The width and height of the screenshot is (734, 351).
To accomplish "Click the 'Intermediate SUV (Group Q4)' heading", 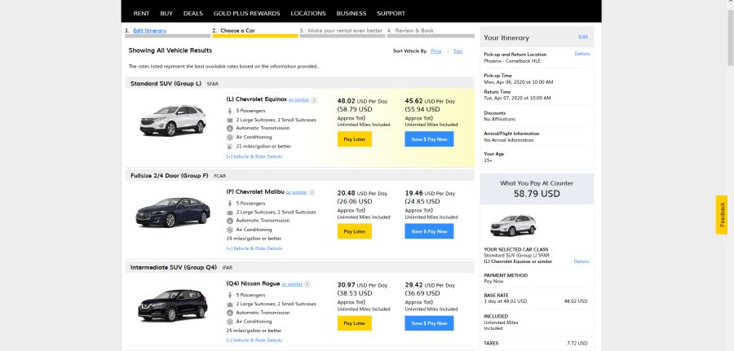I will point(174,267).
